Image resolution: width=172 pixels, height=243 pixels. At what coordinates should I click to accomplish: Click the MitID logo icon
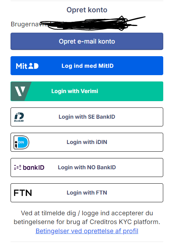[27, 66]
